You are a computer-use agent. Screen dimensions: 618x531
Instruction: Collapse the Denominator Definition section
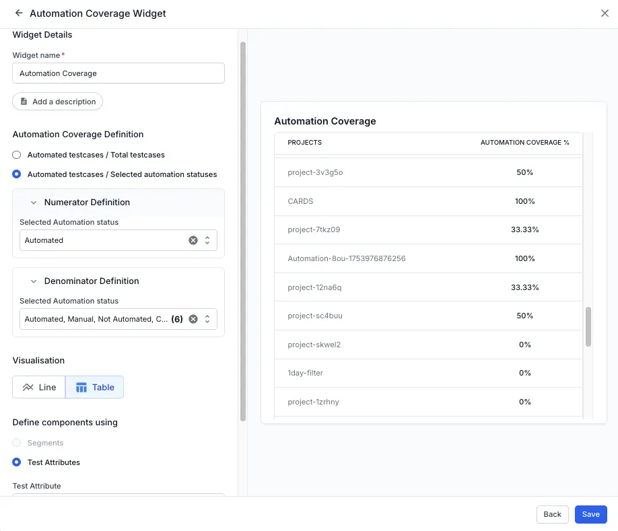coord(33,281)
